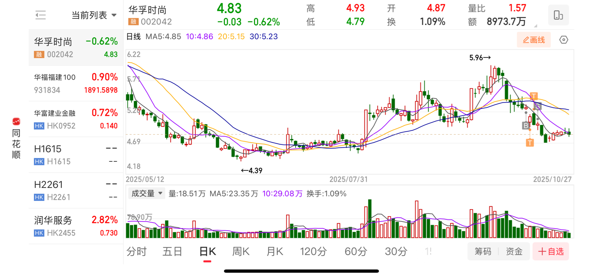Image resolution: width=603 pixels, height=278 pixels.
Task: Collapse the stock list sidebar icon
Action: point(41,15)
